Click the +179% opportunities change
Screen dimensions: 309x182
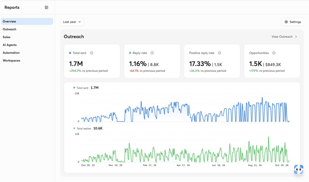point(254,71)
